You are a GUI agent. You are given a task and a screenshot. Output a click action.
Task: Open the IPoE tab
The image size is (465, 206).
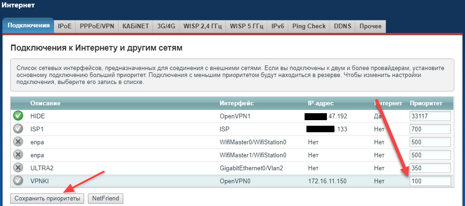click(65, 26)
